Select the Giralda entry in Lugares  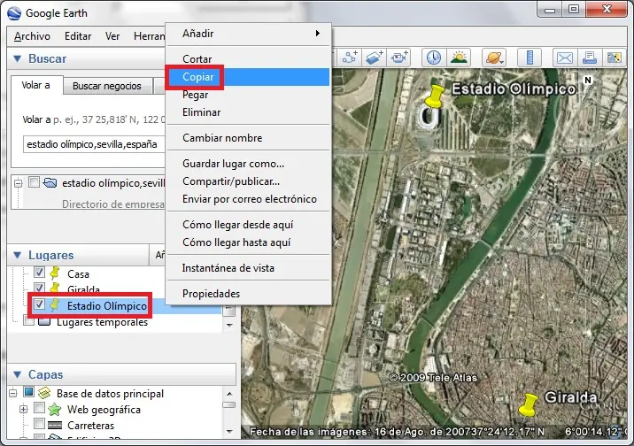click(x=83, y=289)
